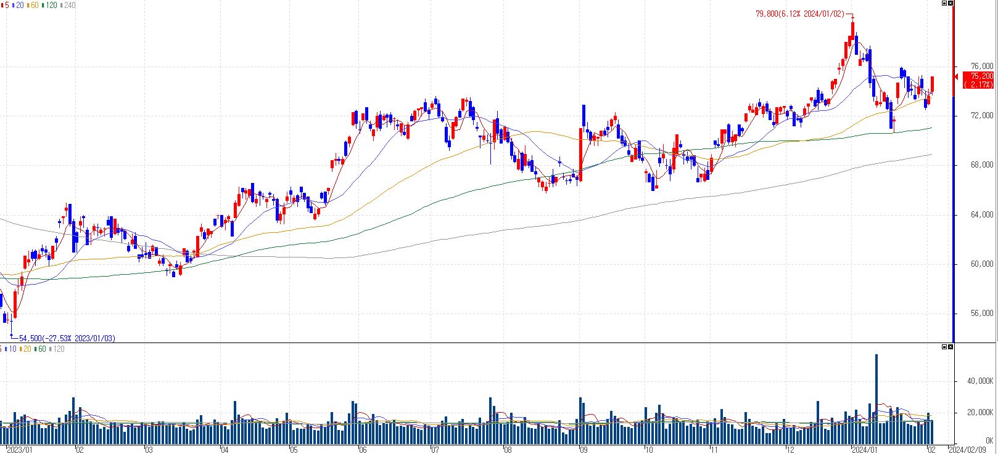Maximize the volume chart pane
The height and width of the screenshot is (454, 998).
[x=944, y=347]
